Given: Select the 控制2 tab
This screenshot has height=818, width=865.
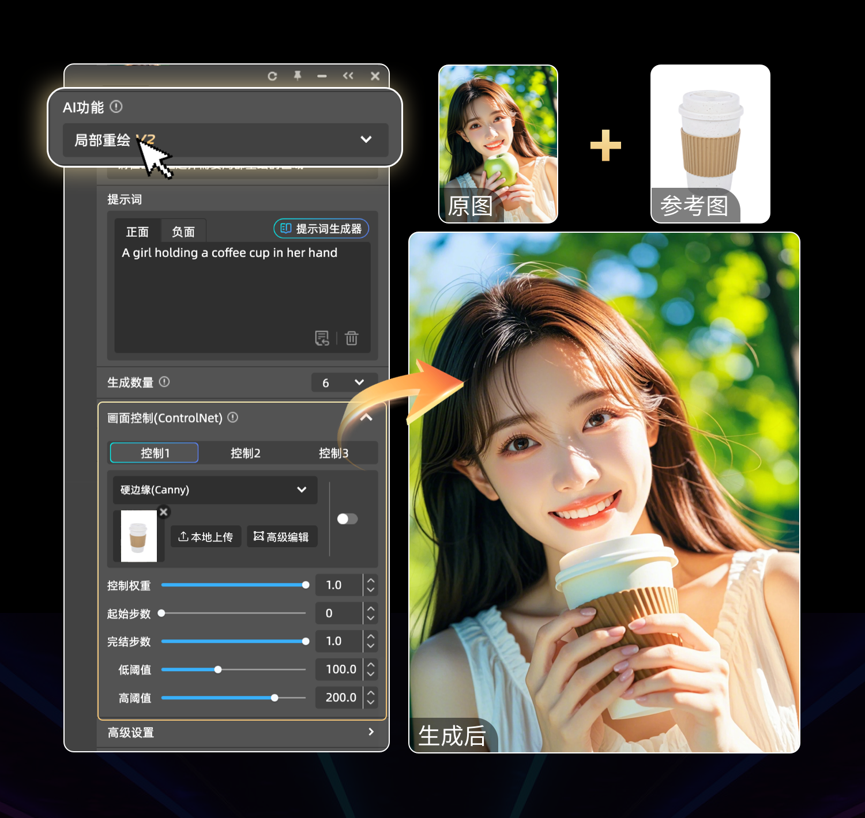Looking at the screenshot, I should [x=245, y=453].
